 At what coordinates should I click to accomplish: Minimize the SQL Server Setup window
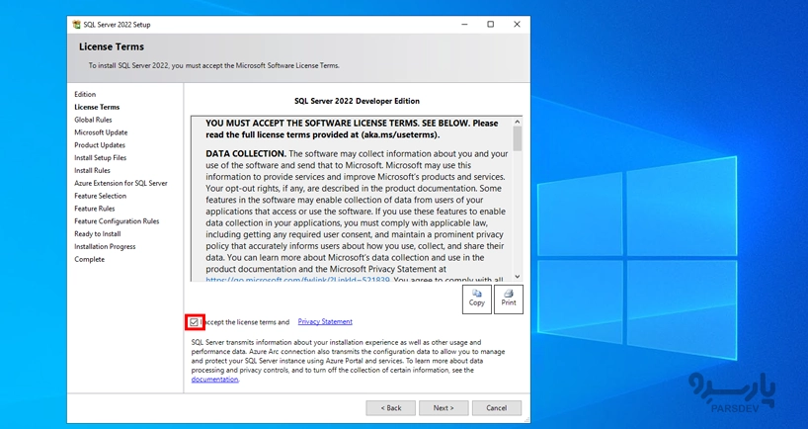tap(464, 24)
